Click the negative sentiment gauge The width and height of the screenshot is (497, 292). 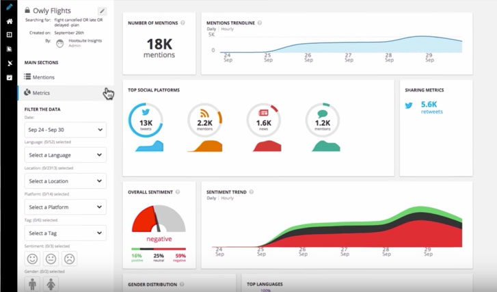pos(159,219)
